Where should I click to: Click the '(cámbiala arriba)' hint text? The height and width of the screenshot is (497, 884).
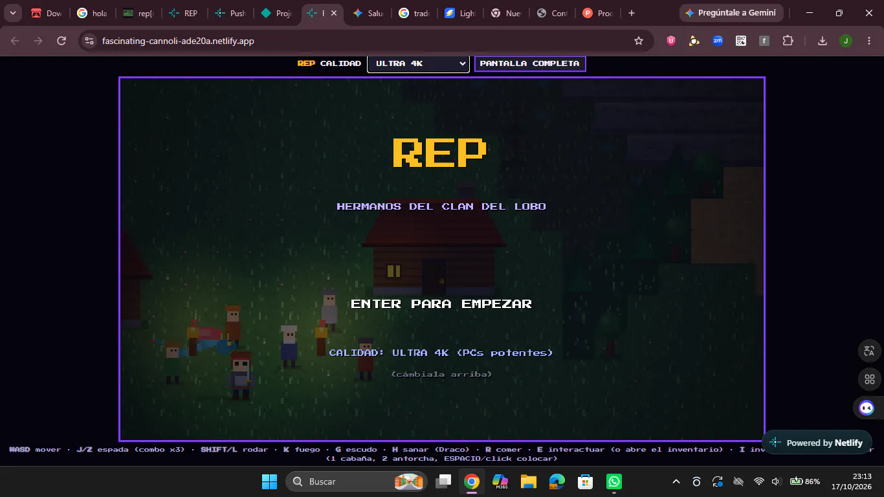coord(441,374)
